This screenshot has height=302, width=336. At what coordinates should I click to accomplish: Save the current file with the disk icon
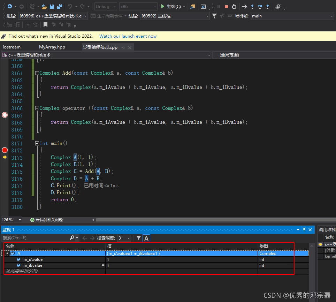click(52, 7)
